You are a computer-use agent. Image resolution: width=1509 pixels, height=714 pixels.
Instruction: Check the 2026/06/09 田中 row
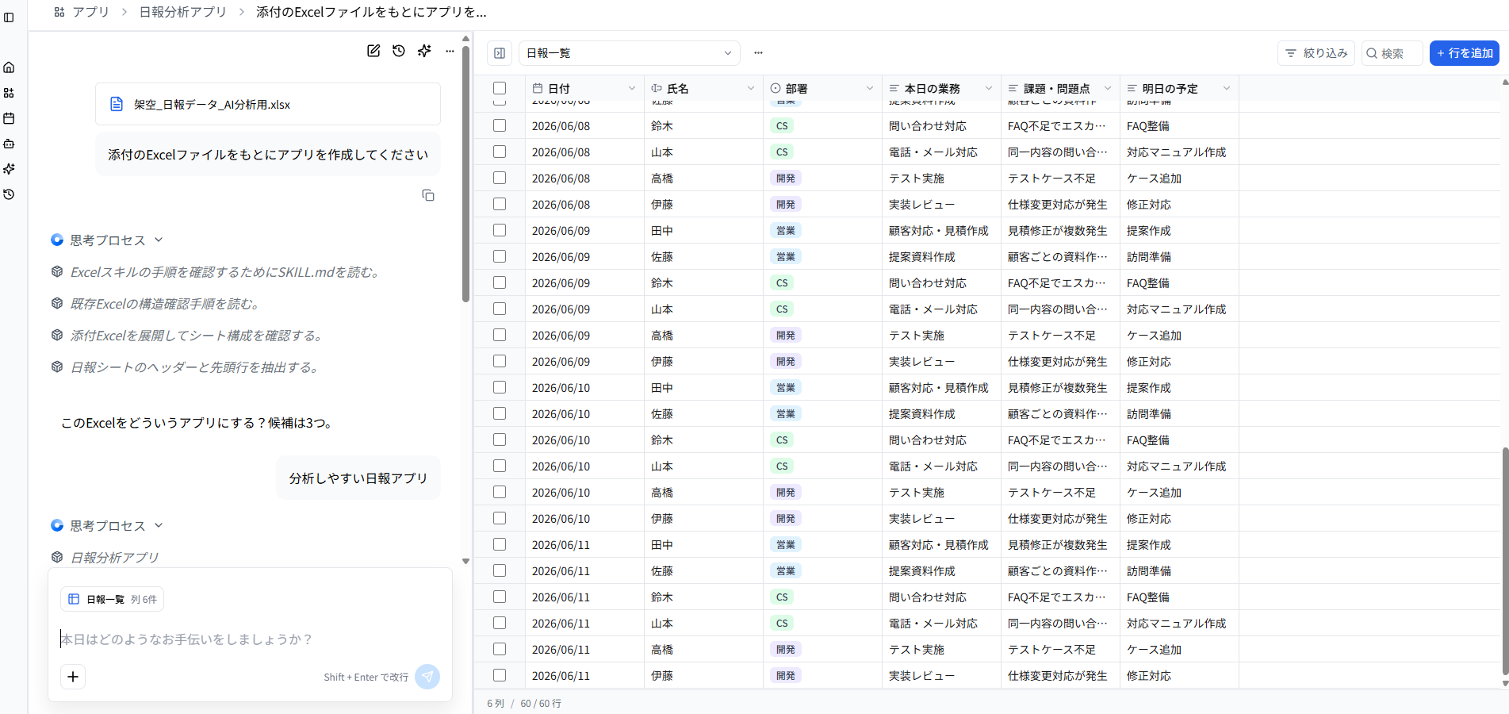click(x=500, y=230)
